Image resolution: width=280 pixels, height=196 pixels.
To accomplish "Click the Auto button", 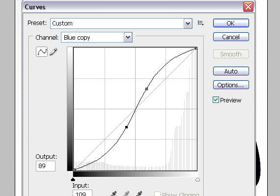I will [231, 71].
